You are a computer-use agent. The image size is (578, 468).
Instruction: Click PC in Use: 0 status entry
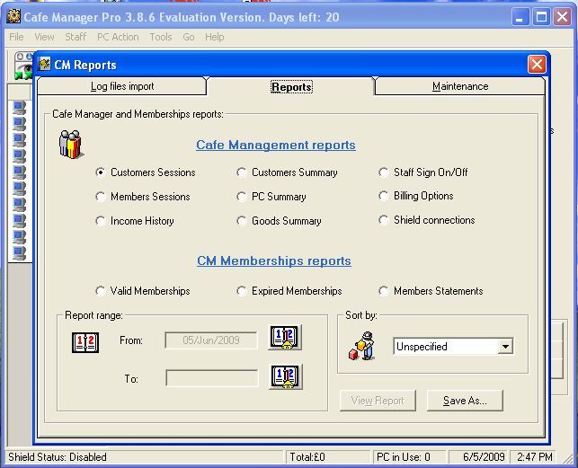coord(403,457)
